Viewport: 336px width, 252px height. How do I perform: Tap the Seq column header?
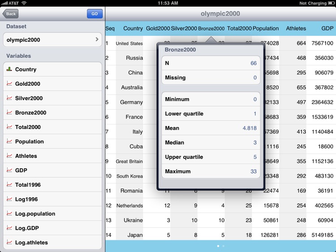110,29
